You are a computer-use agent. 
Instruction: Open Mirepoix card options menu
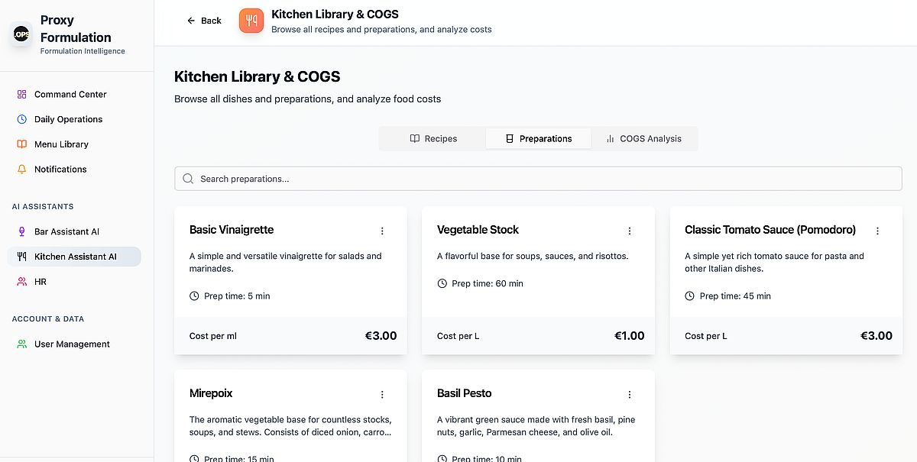tap(382, 394)
